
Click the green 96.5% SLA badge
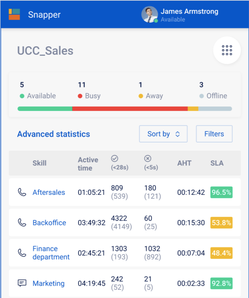[x=222, y=192]
